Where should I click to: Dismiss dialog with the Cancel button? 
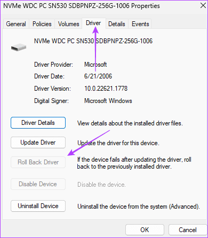click(x=188, y=230)
